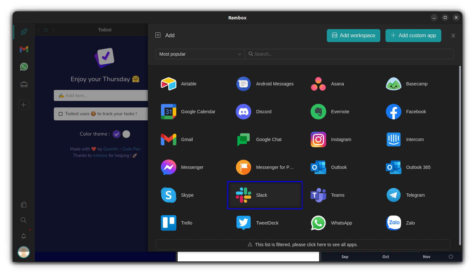The image size is (475, 275).
Task: Add the Telegram app
Action: [x=393, y=195]
